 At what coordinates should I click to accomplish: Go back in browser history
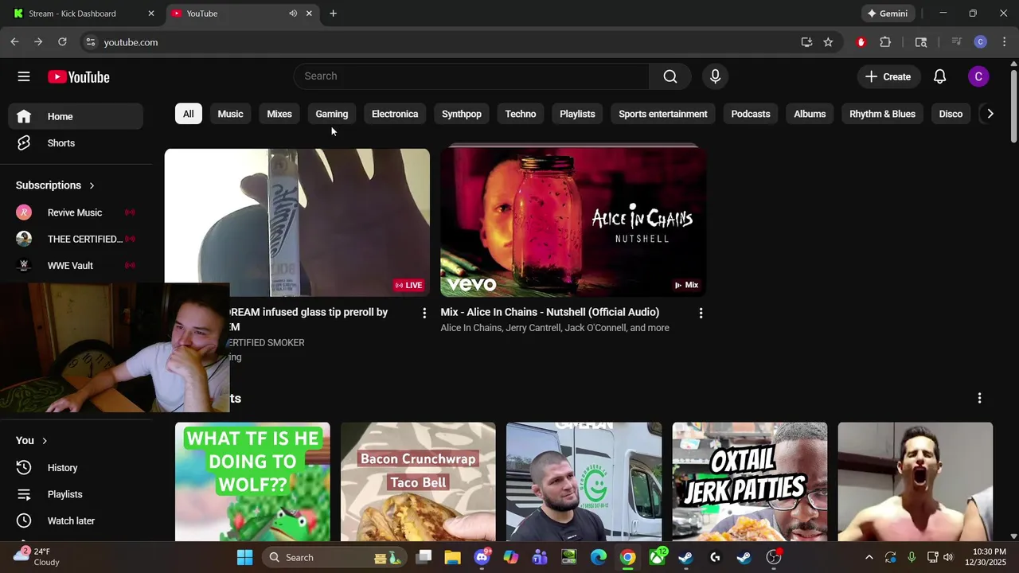click(14, 42)
